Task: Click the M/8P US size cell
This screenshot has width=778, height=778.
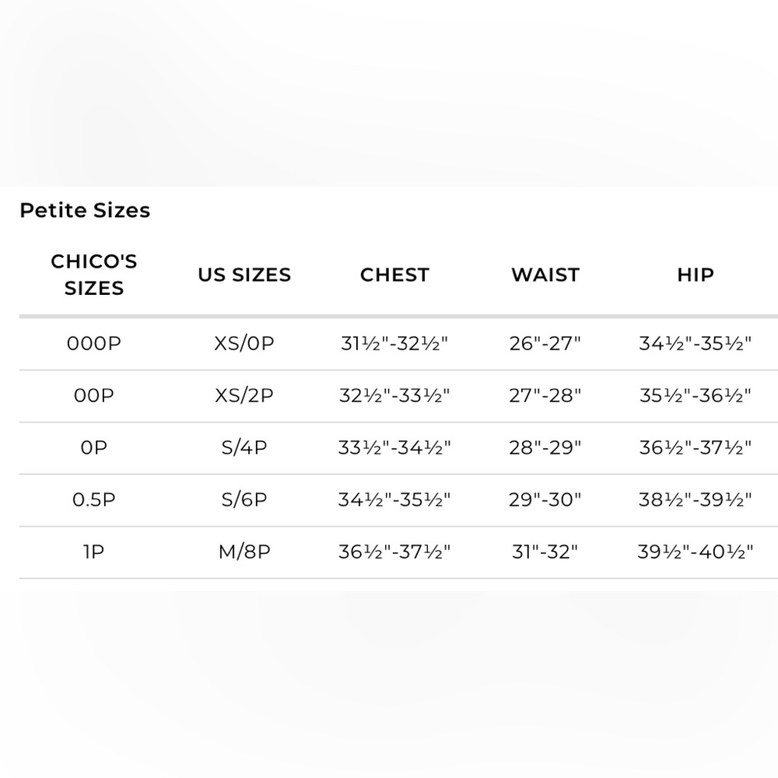Action: (x=244, y=552)
